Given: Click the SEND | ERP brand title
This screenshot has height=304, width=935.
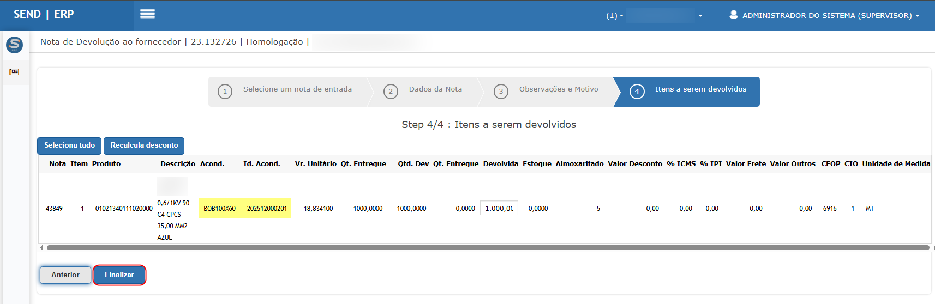Looking at the screenshot, I should (x=44, y=15).
